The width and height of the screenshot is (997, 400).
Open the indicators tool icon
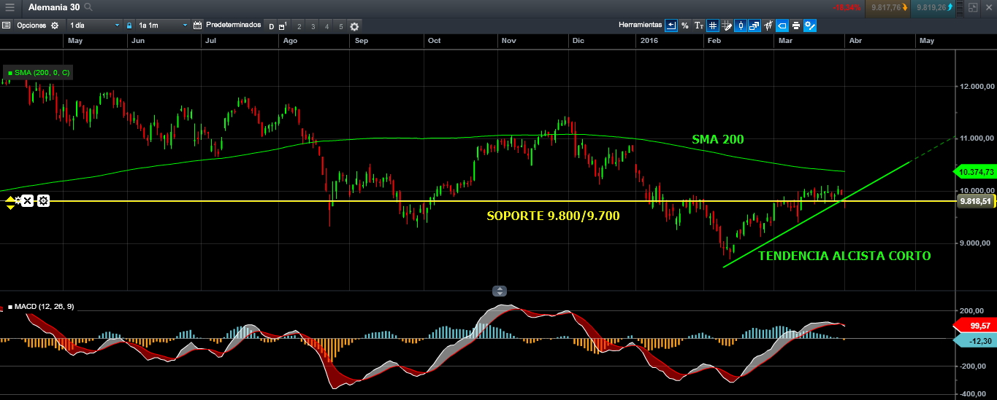(x=768, y=26)
